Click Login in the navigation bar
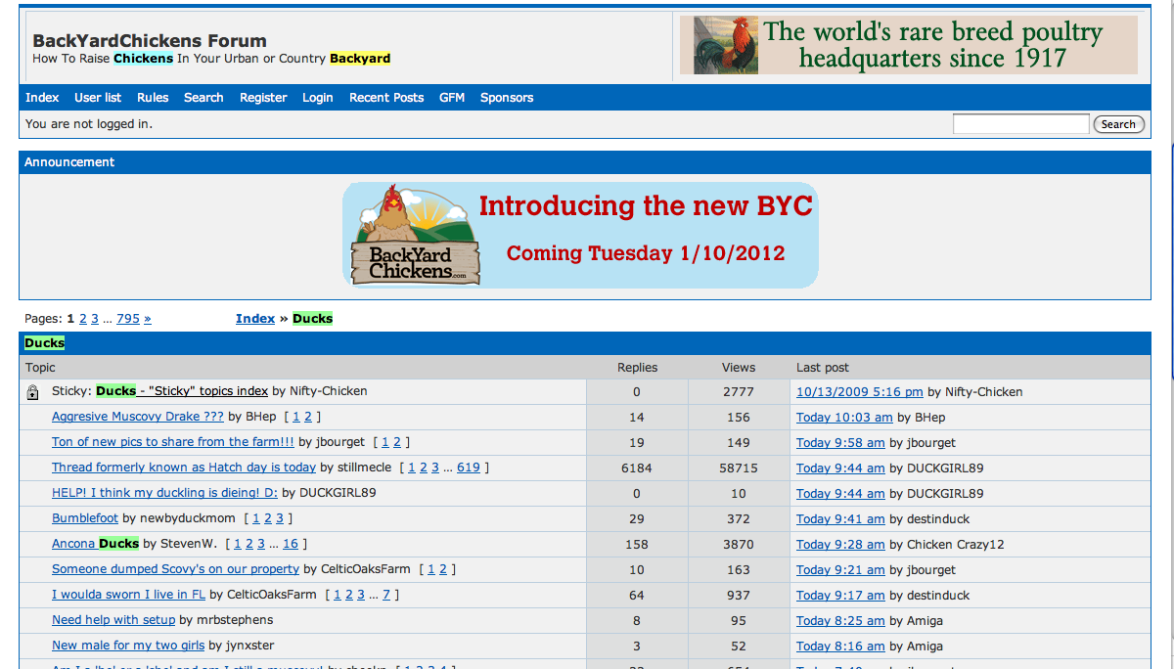The height and width of the screenshot is (669, 1174). [x=317, y=98]
